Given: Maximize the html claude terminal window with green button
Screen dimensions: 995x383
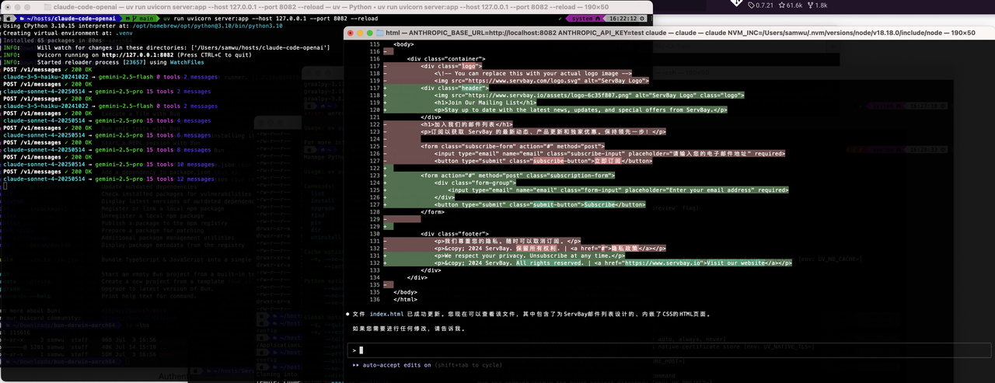Looking at the screenshot, I should coord(368,33).
